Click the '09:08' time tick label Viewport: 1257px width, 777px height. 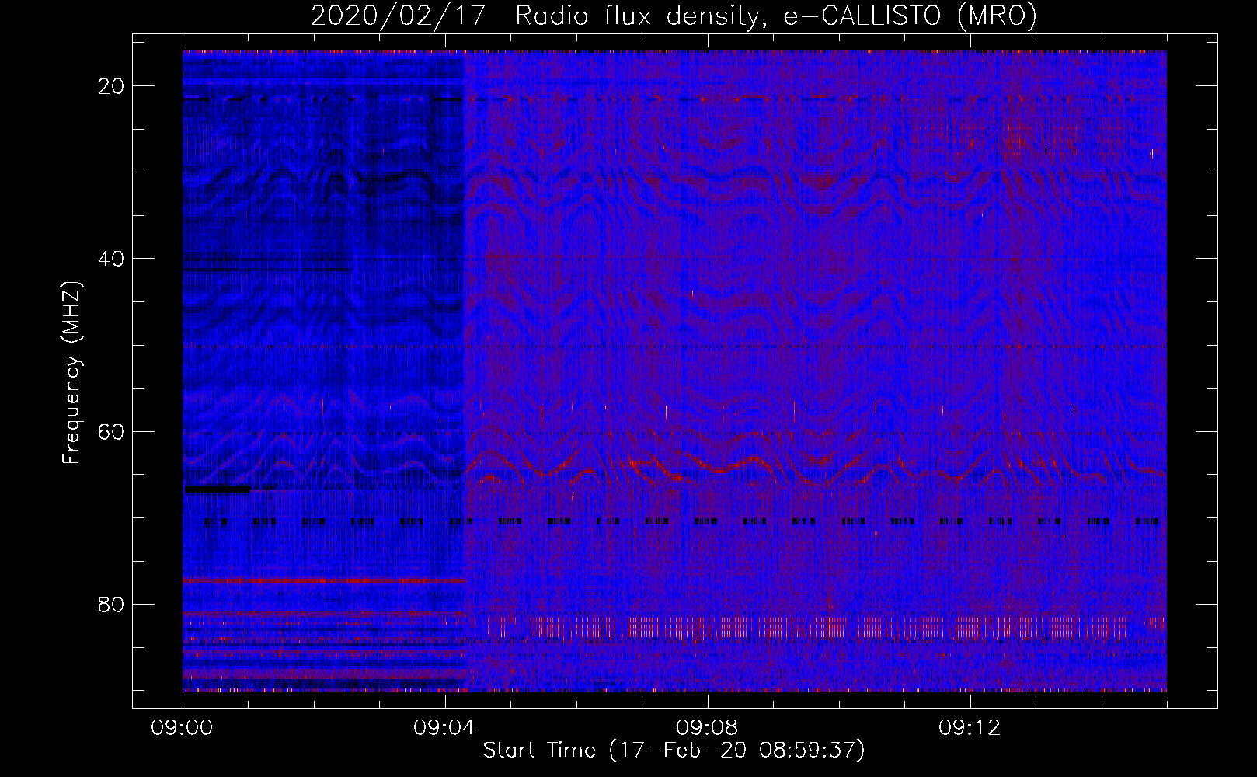(707, 728)
